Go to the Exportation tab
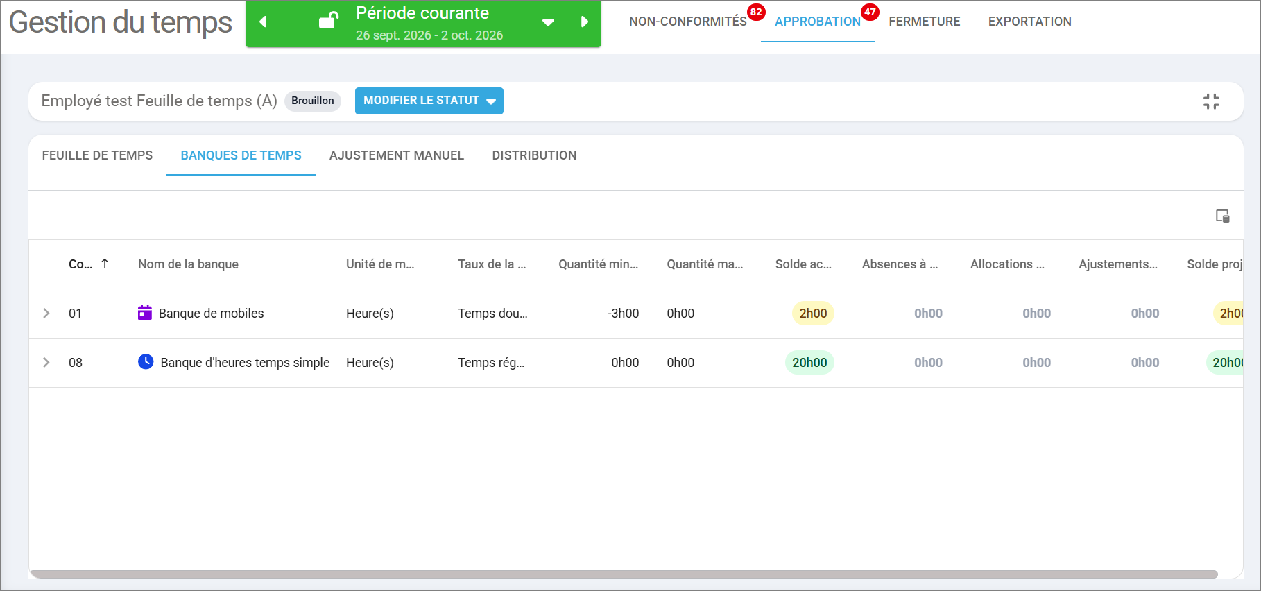Image resolution: width=1261 pixels, height=591 pixels. coord(1029,22)
